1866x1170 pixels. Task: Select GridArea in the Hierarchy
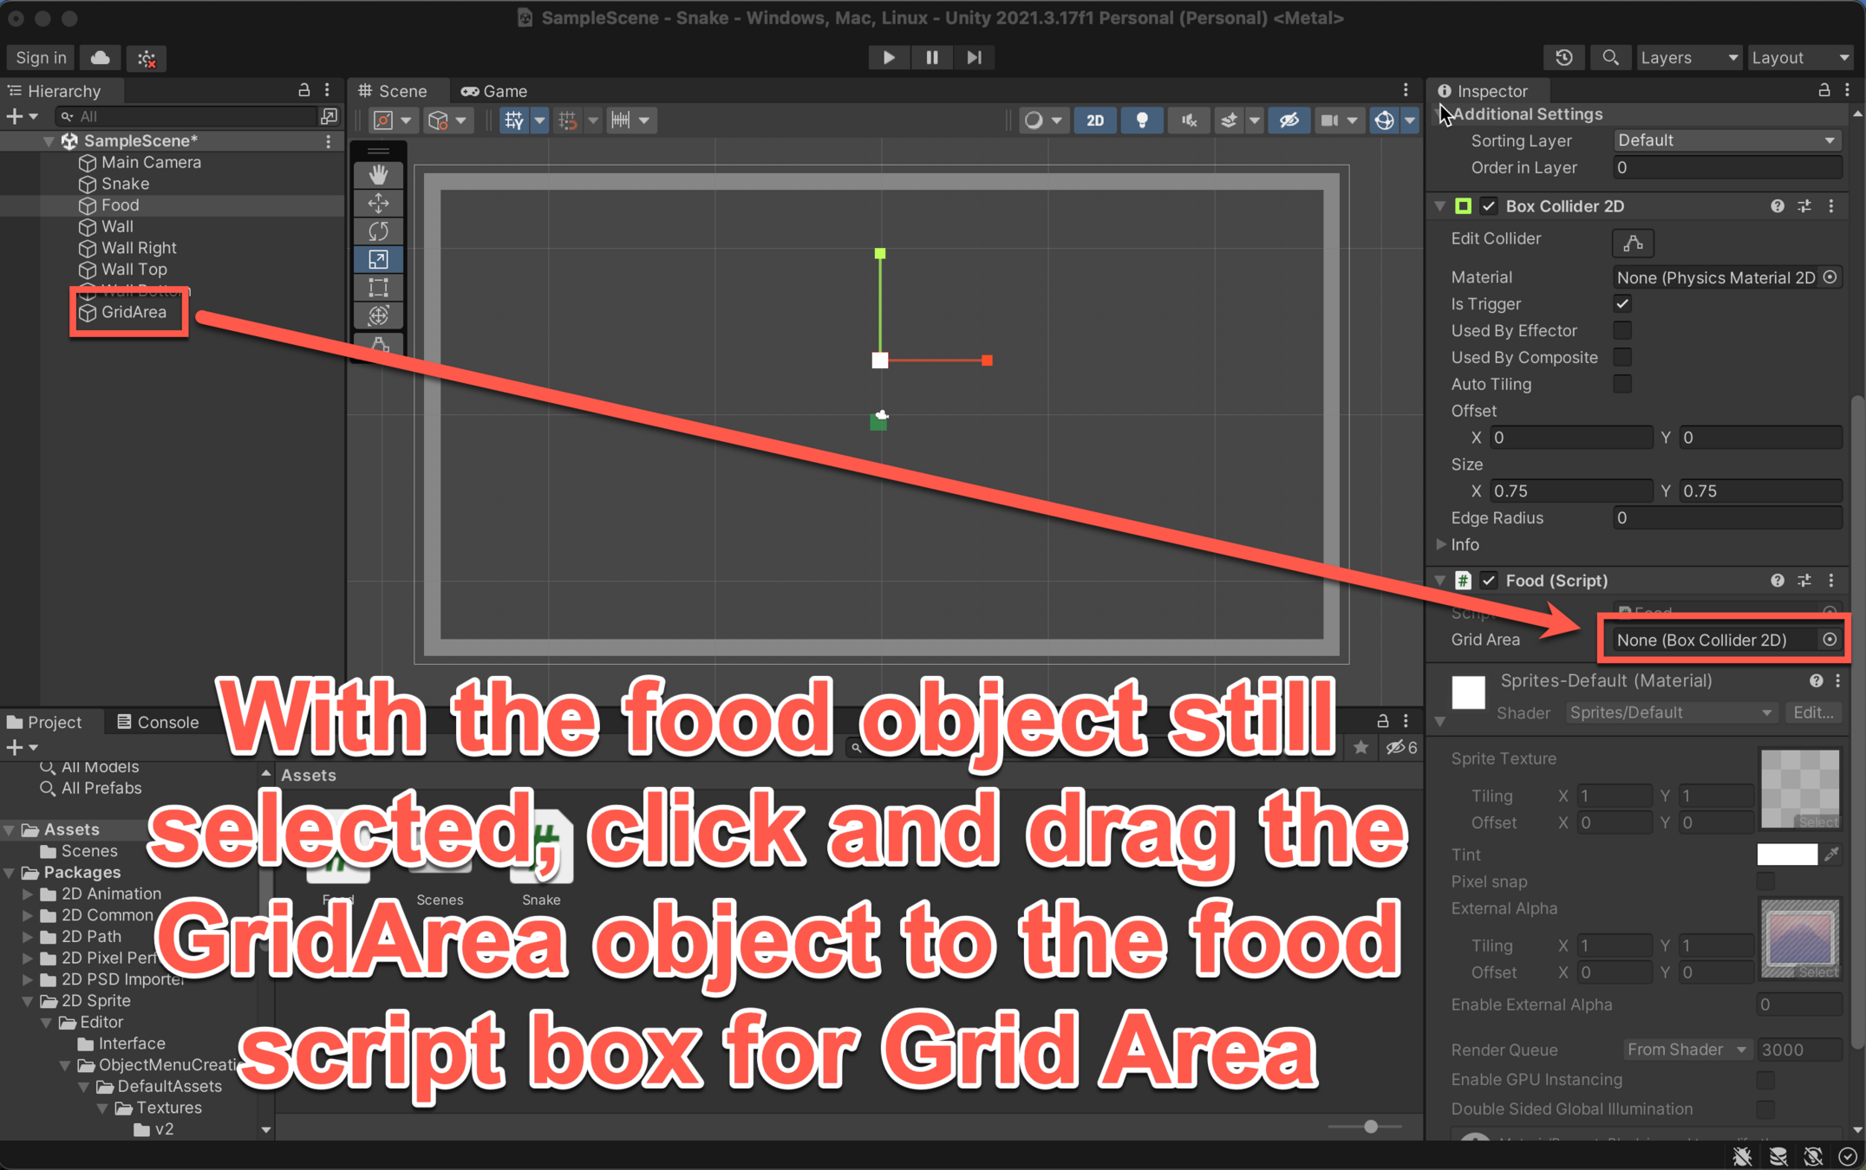134,312
